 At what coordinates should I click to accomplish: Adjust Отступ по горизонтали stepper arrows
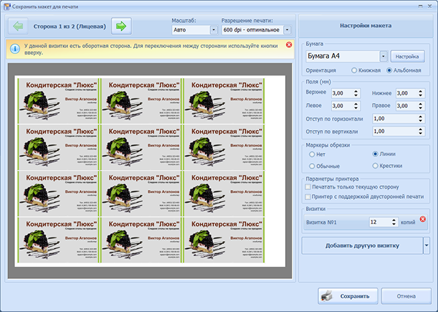pos(420,119)
